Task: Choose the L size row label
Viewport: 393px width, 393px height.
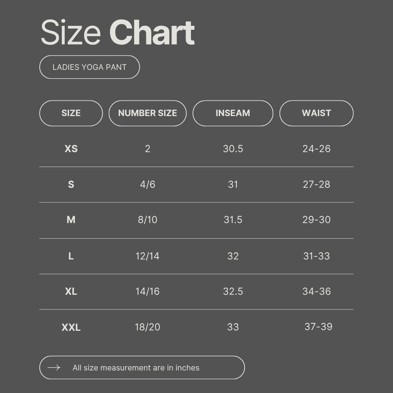Action: click(71, 256)
